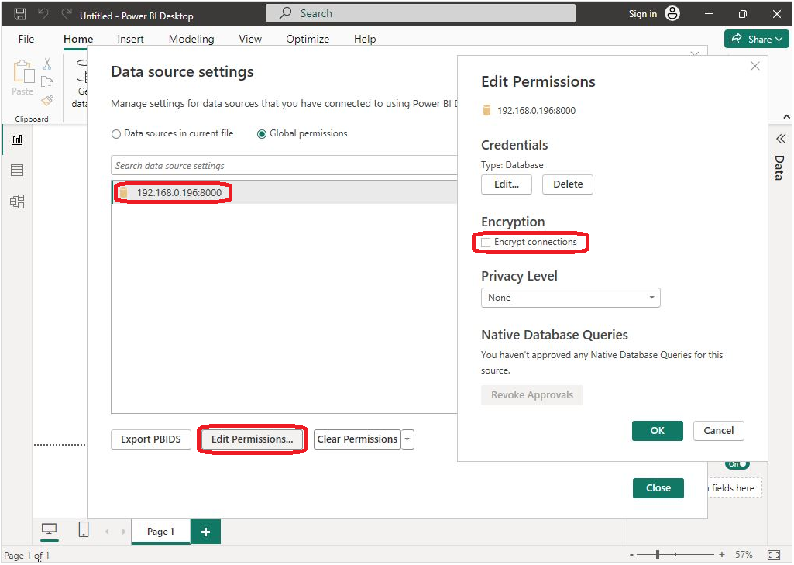
Task: Click the fit to page icon
Action: click(773, 555)
